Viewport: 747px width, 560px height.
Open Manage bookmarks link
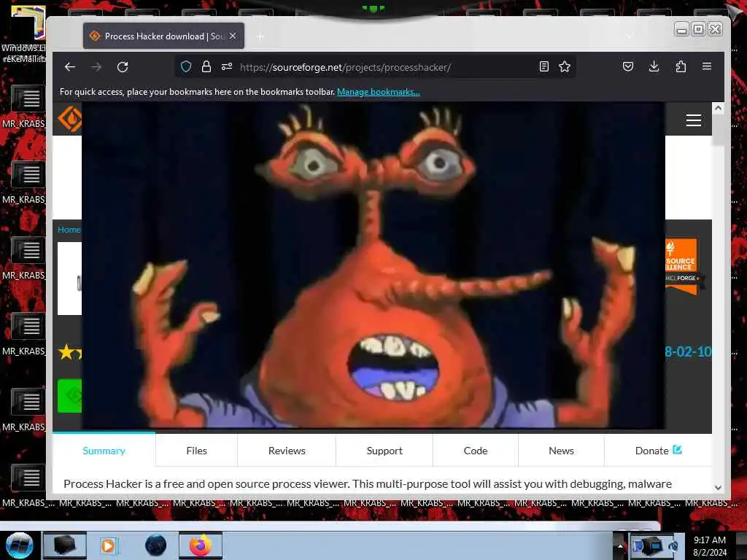click(379, 92)
